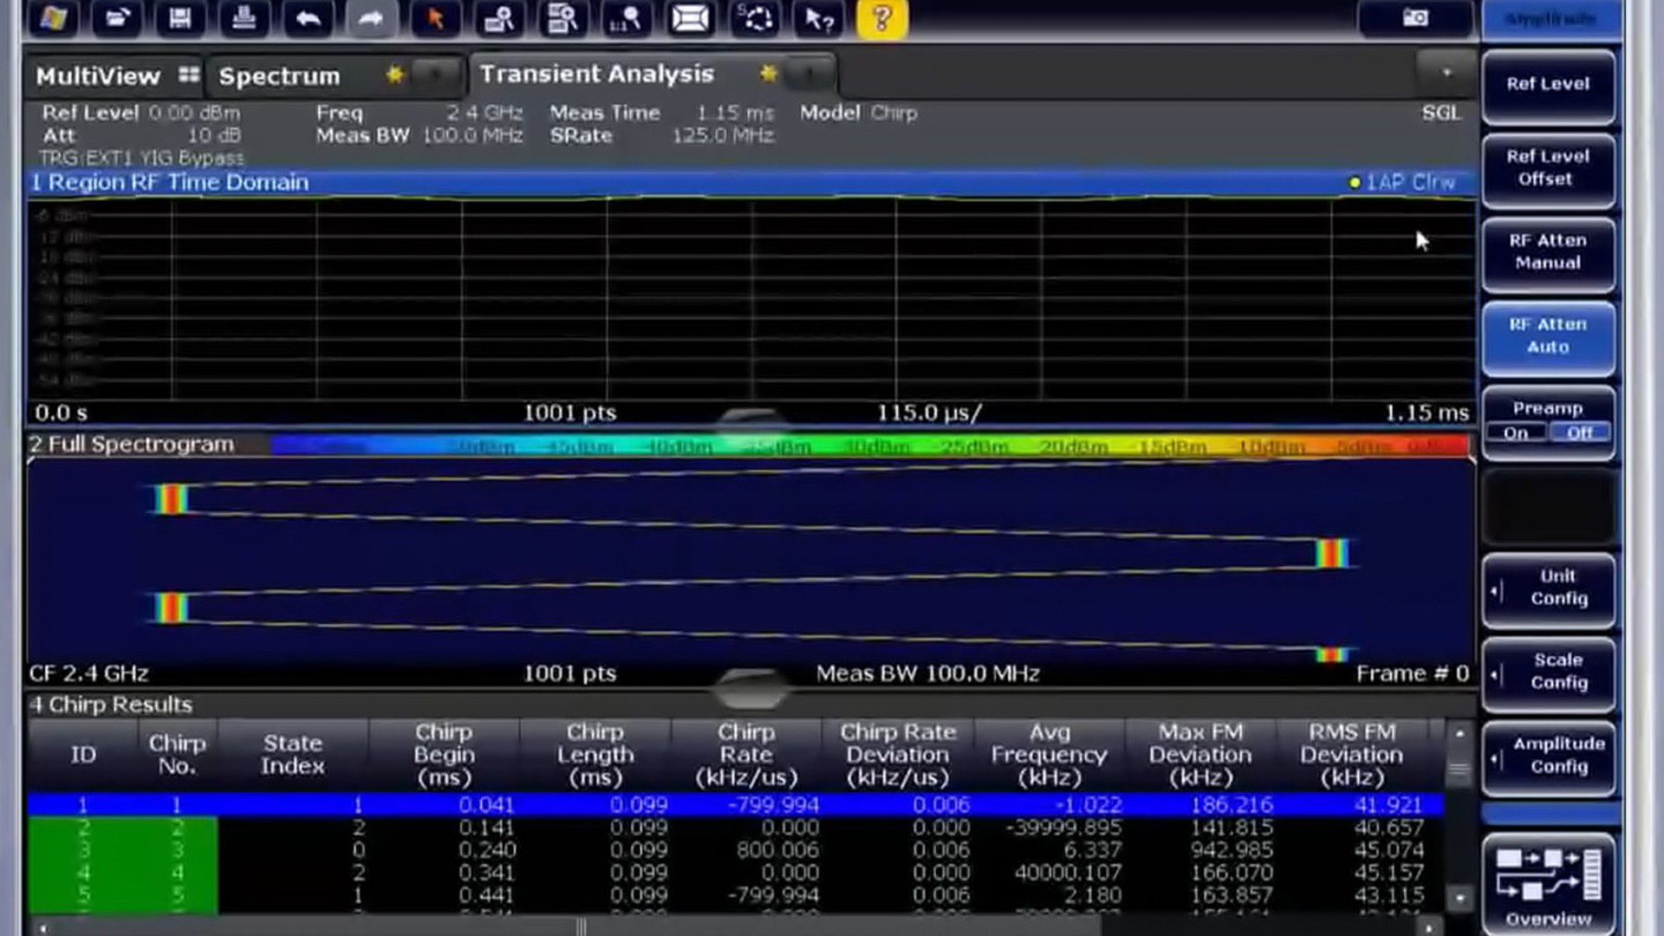Click the spectrogram color scale bar
The width and height of the screenshot is (1664, 936).
868,446
